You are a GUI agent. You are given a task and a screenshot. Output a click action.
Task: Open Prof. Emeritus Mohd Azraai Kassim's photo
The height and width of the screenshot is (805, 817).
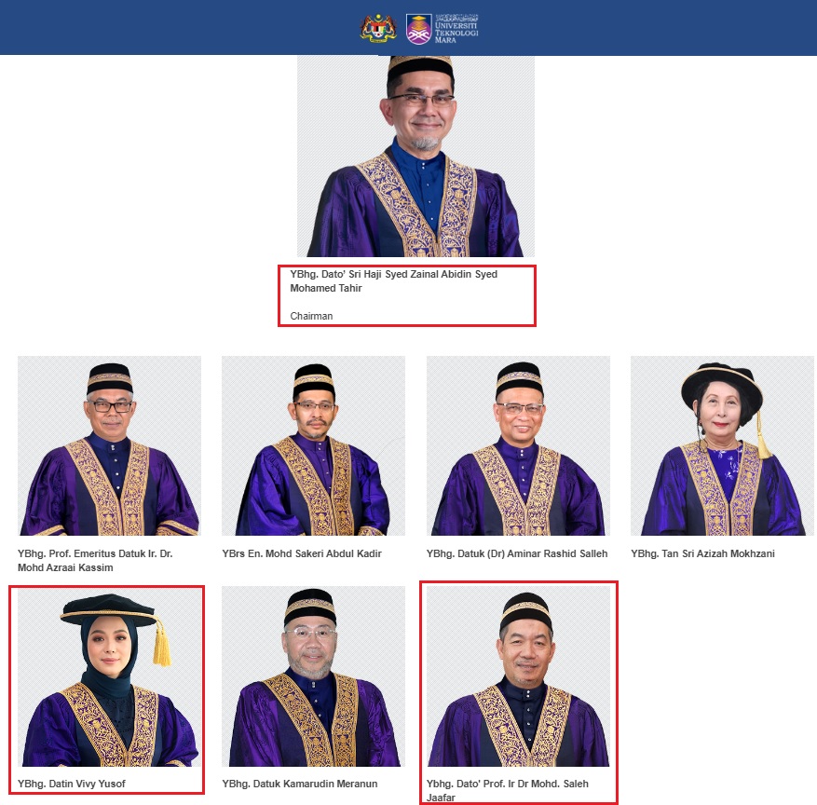click(x=109, y=445)
